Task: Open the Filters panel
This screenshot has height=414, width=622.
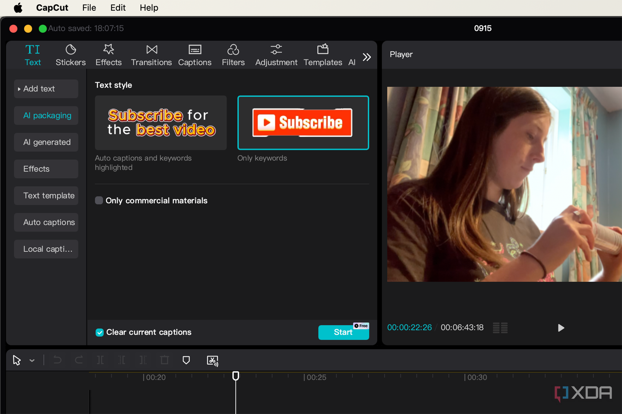Action: [233, 55]
